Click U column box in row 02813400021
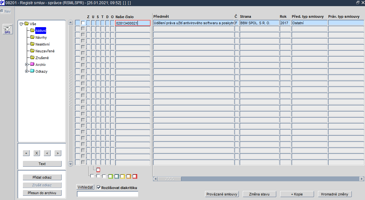 [93, 23]
